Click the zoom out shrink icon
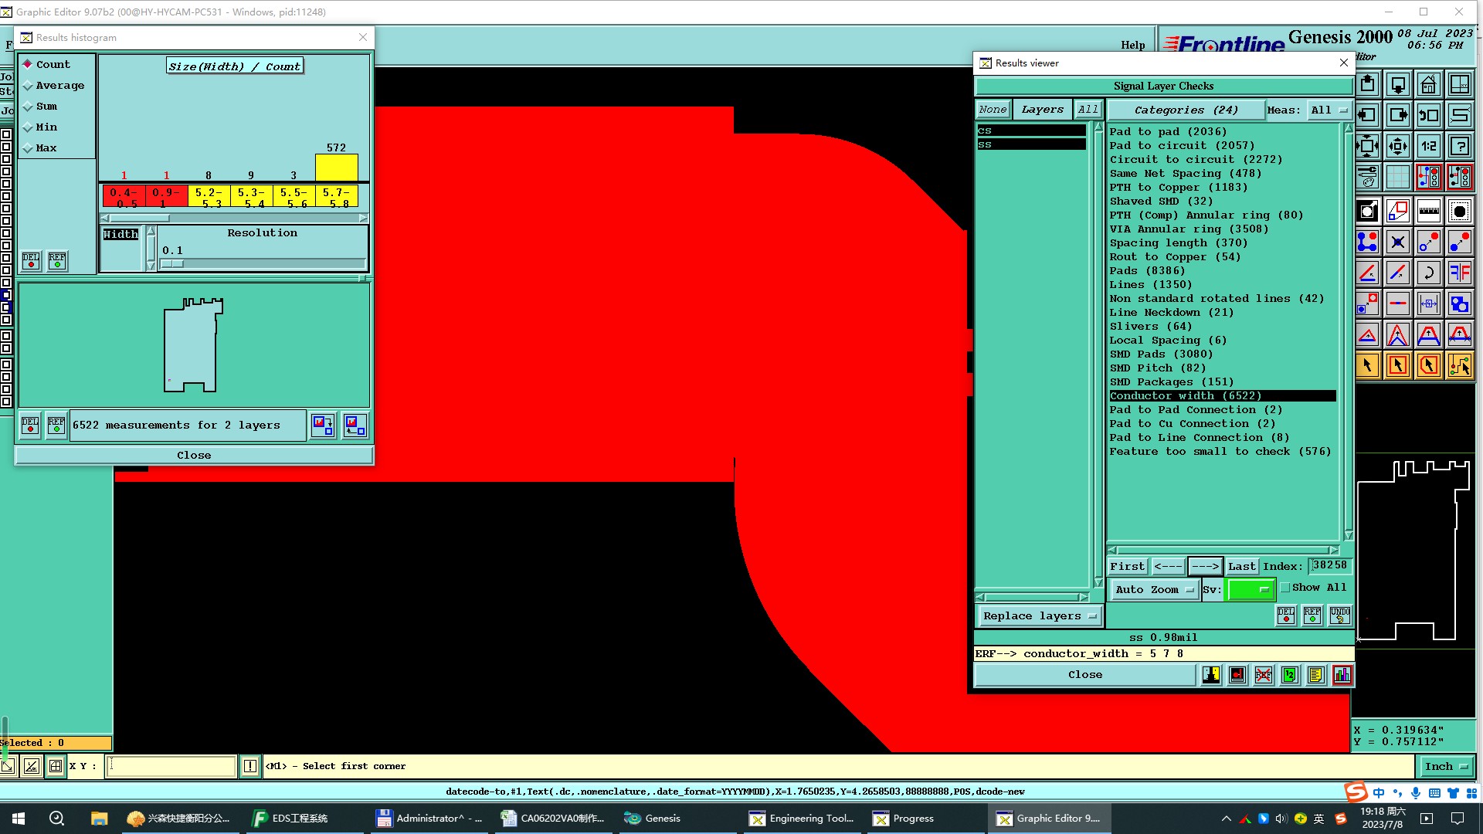The height and width of the screenshot is (834, 1483). pos(1398,146)
